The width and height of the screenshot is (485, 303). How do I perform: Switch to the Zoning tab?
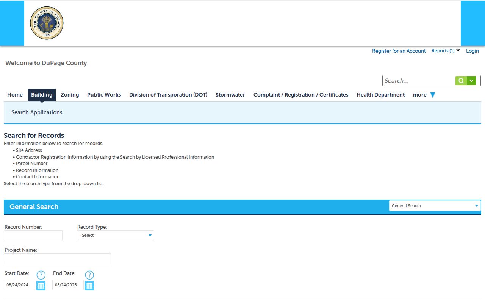coord(70,95)
